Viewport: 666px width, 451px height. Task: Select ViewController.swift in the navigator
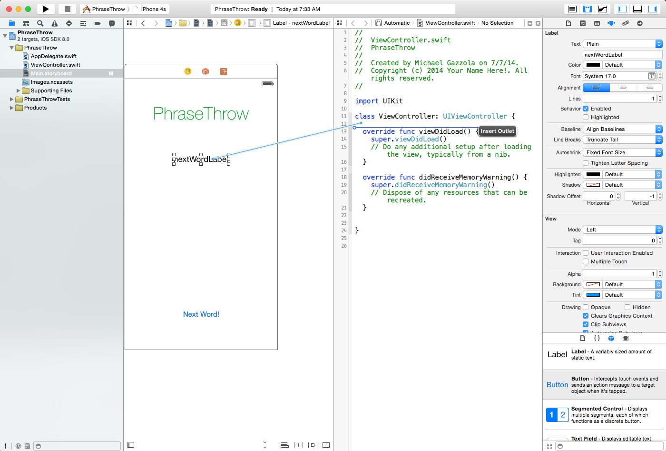tap(55, 65)
